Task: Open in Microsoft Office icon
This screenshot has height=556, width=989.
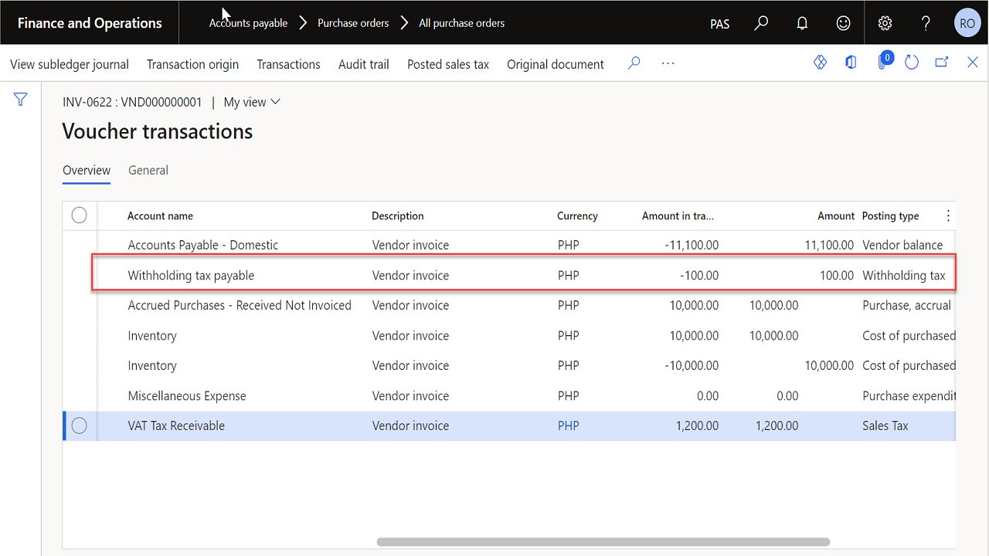Action: tap(851, 63)
